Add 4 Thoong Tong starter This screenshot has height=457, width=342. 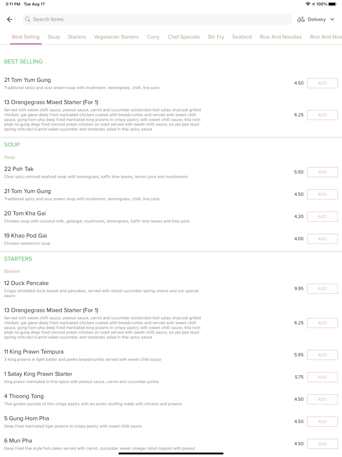coord(322,399)
